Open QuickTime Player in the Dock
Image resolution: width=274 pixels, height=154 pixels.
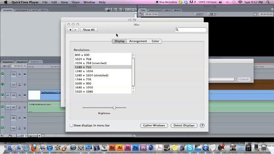tap(205, 148)
